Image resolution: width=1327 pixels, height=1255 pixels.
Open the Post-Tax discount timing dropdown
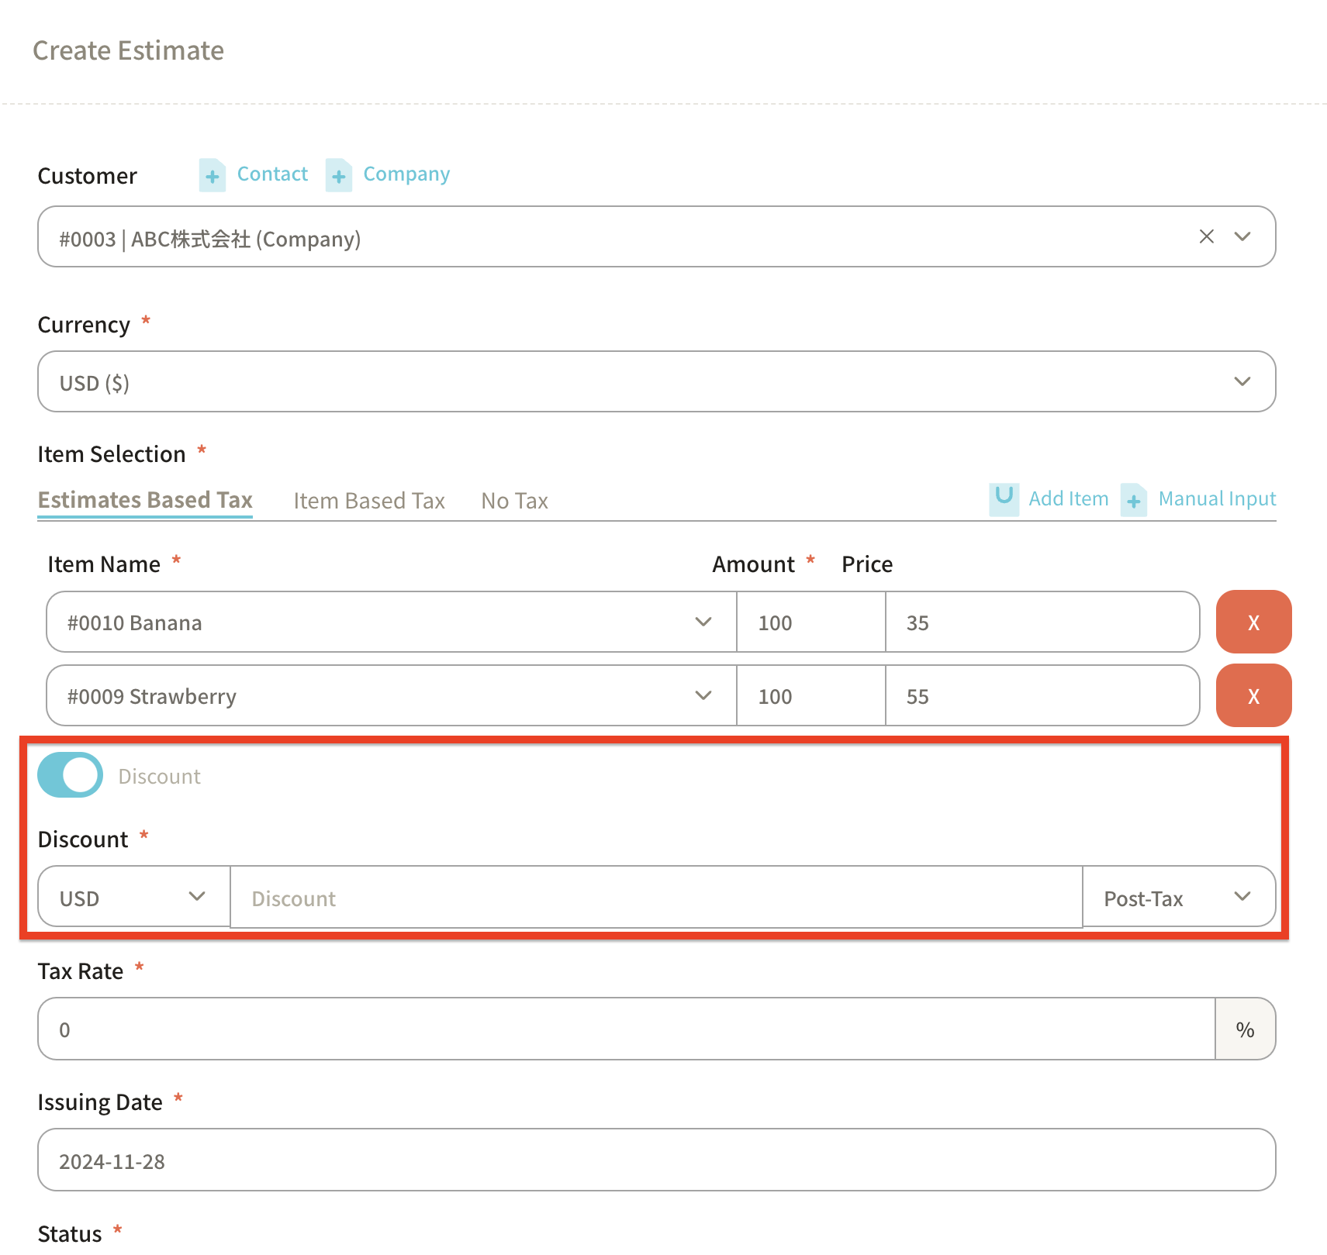(x=1177, y=898)
